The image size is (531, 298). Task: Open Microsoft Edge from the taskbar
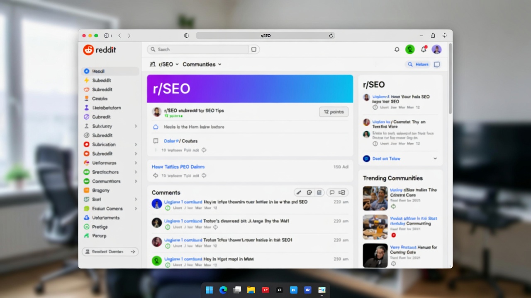click(x=223, y=290)
